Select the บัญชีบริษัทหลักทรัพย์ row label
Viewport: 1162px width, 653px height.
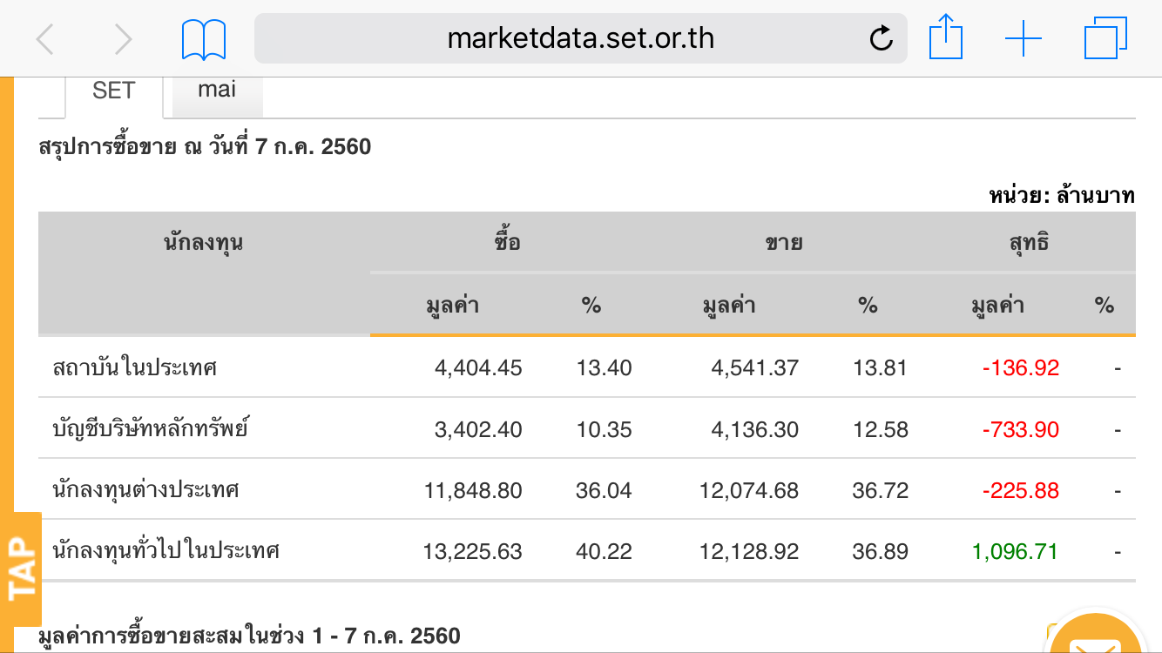(151, 428)
